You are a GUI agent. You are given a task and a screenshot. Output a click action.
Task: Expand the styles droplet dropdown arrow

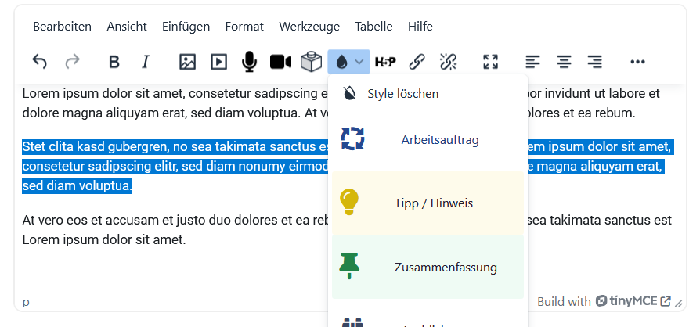[359, 61]
